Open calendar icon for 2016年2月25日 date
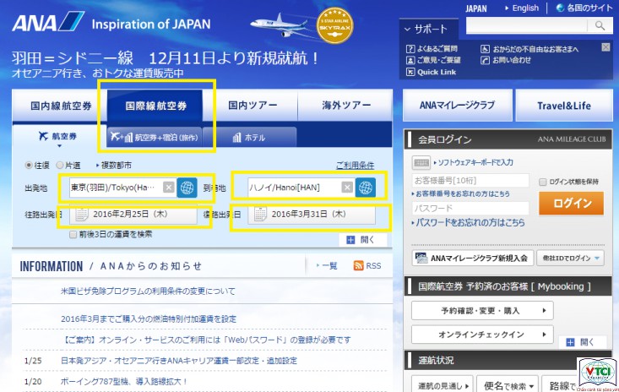 pyautogui.click(x=82, y=215)
